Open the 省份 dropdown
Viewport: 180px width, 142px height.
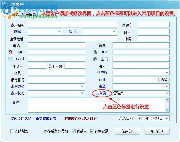(x=114, y=31)
